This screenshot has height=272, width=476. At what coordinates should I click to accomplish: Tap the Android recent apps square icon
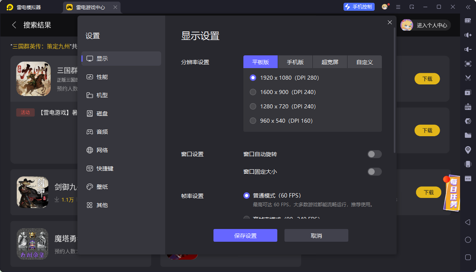(x=468, y=257)
